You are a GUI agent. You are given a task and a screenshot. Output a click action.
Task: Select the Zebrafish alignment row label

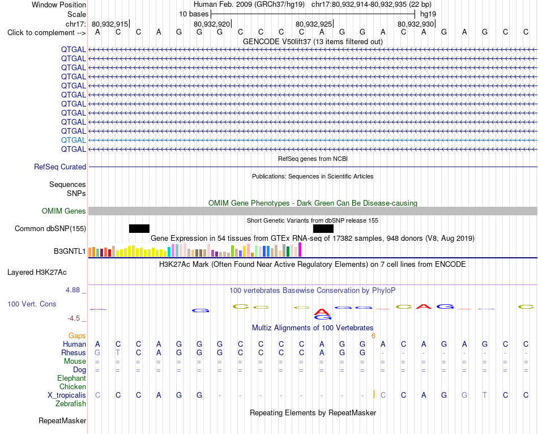pyautogui.click(x=71, y=404)
